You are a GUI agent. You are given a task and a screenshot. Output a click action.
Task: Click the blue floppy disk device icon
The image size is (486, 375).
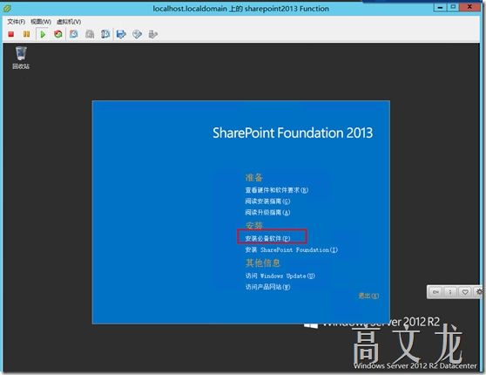[121, 34]
